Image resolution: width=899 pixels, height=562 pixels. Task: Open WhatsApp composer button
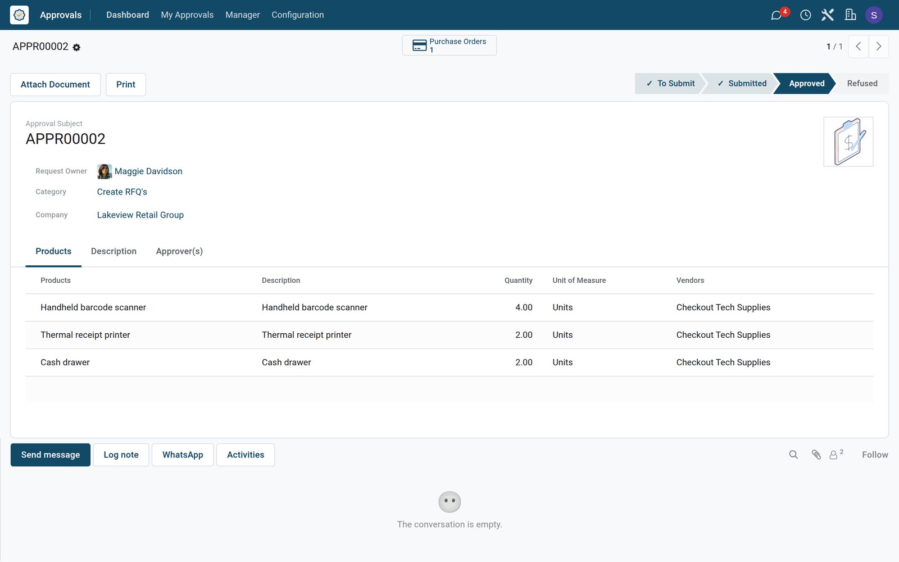click(x=183, y=455)
